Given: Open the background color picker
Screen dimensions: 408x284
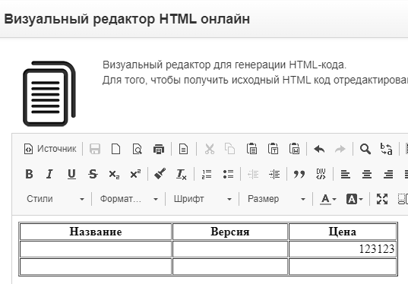Looking at the screenshot, I should (x=354, y=199).
